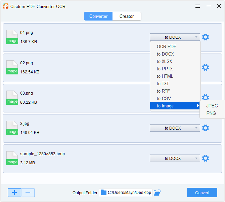Click the blue folder icon in output path

point(104,192)
